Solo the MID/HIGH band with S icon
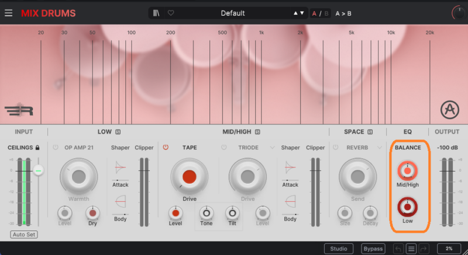The width and height of the screenshot is (468, 255). point(257,132)
